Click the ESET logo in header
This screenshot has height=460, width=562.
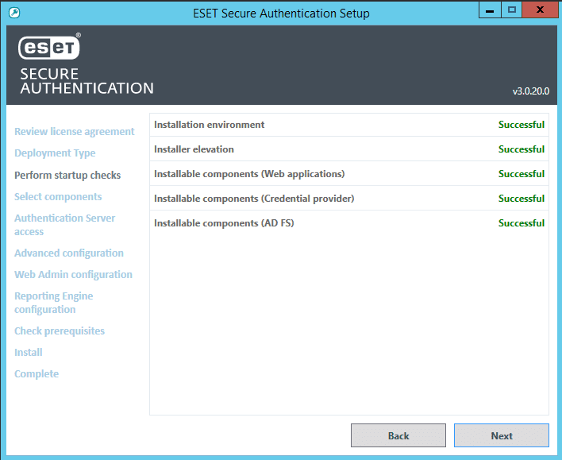click(50, 47)
